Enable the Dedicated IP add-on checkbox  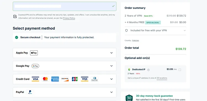(x=180, y=70)
